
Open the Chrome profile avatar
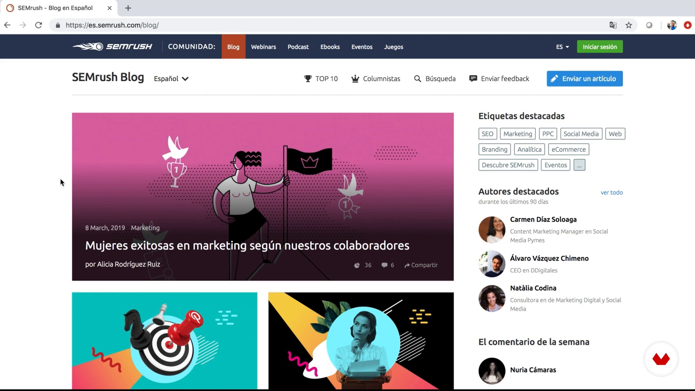pos(672,25)
